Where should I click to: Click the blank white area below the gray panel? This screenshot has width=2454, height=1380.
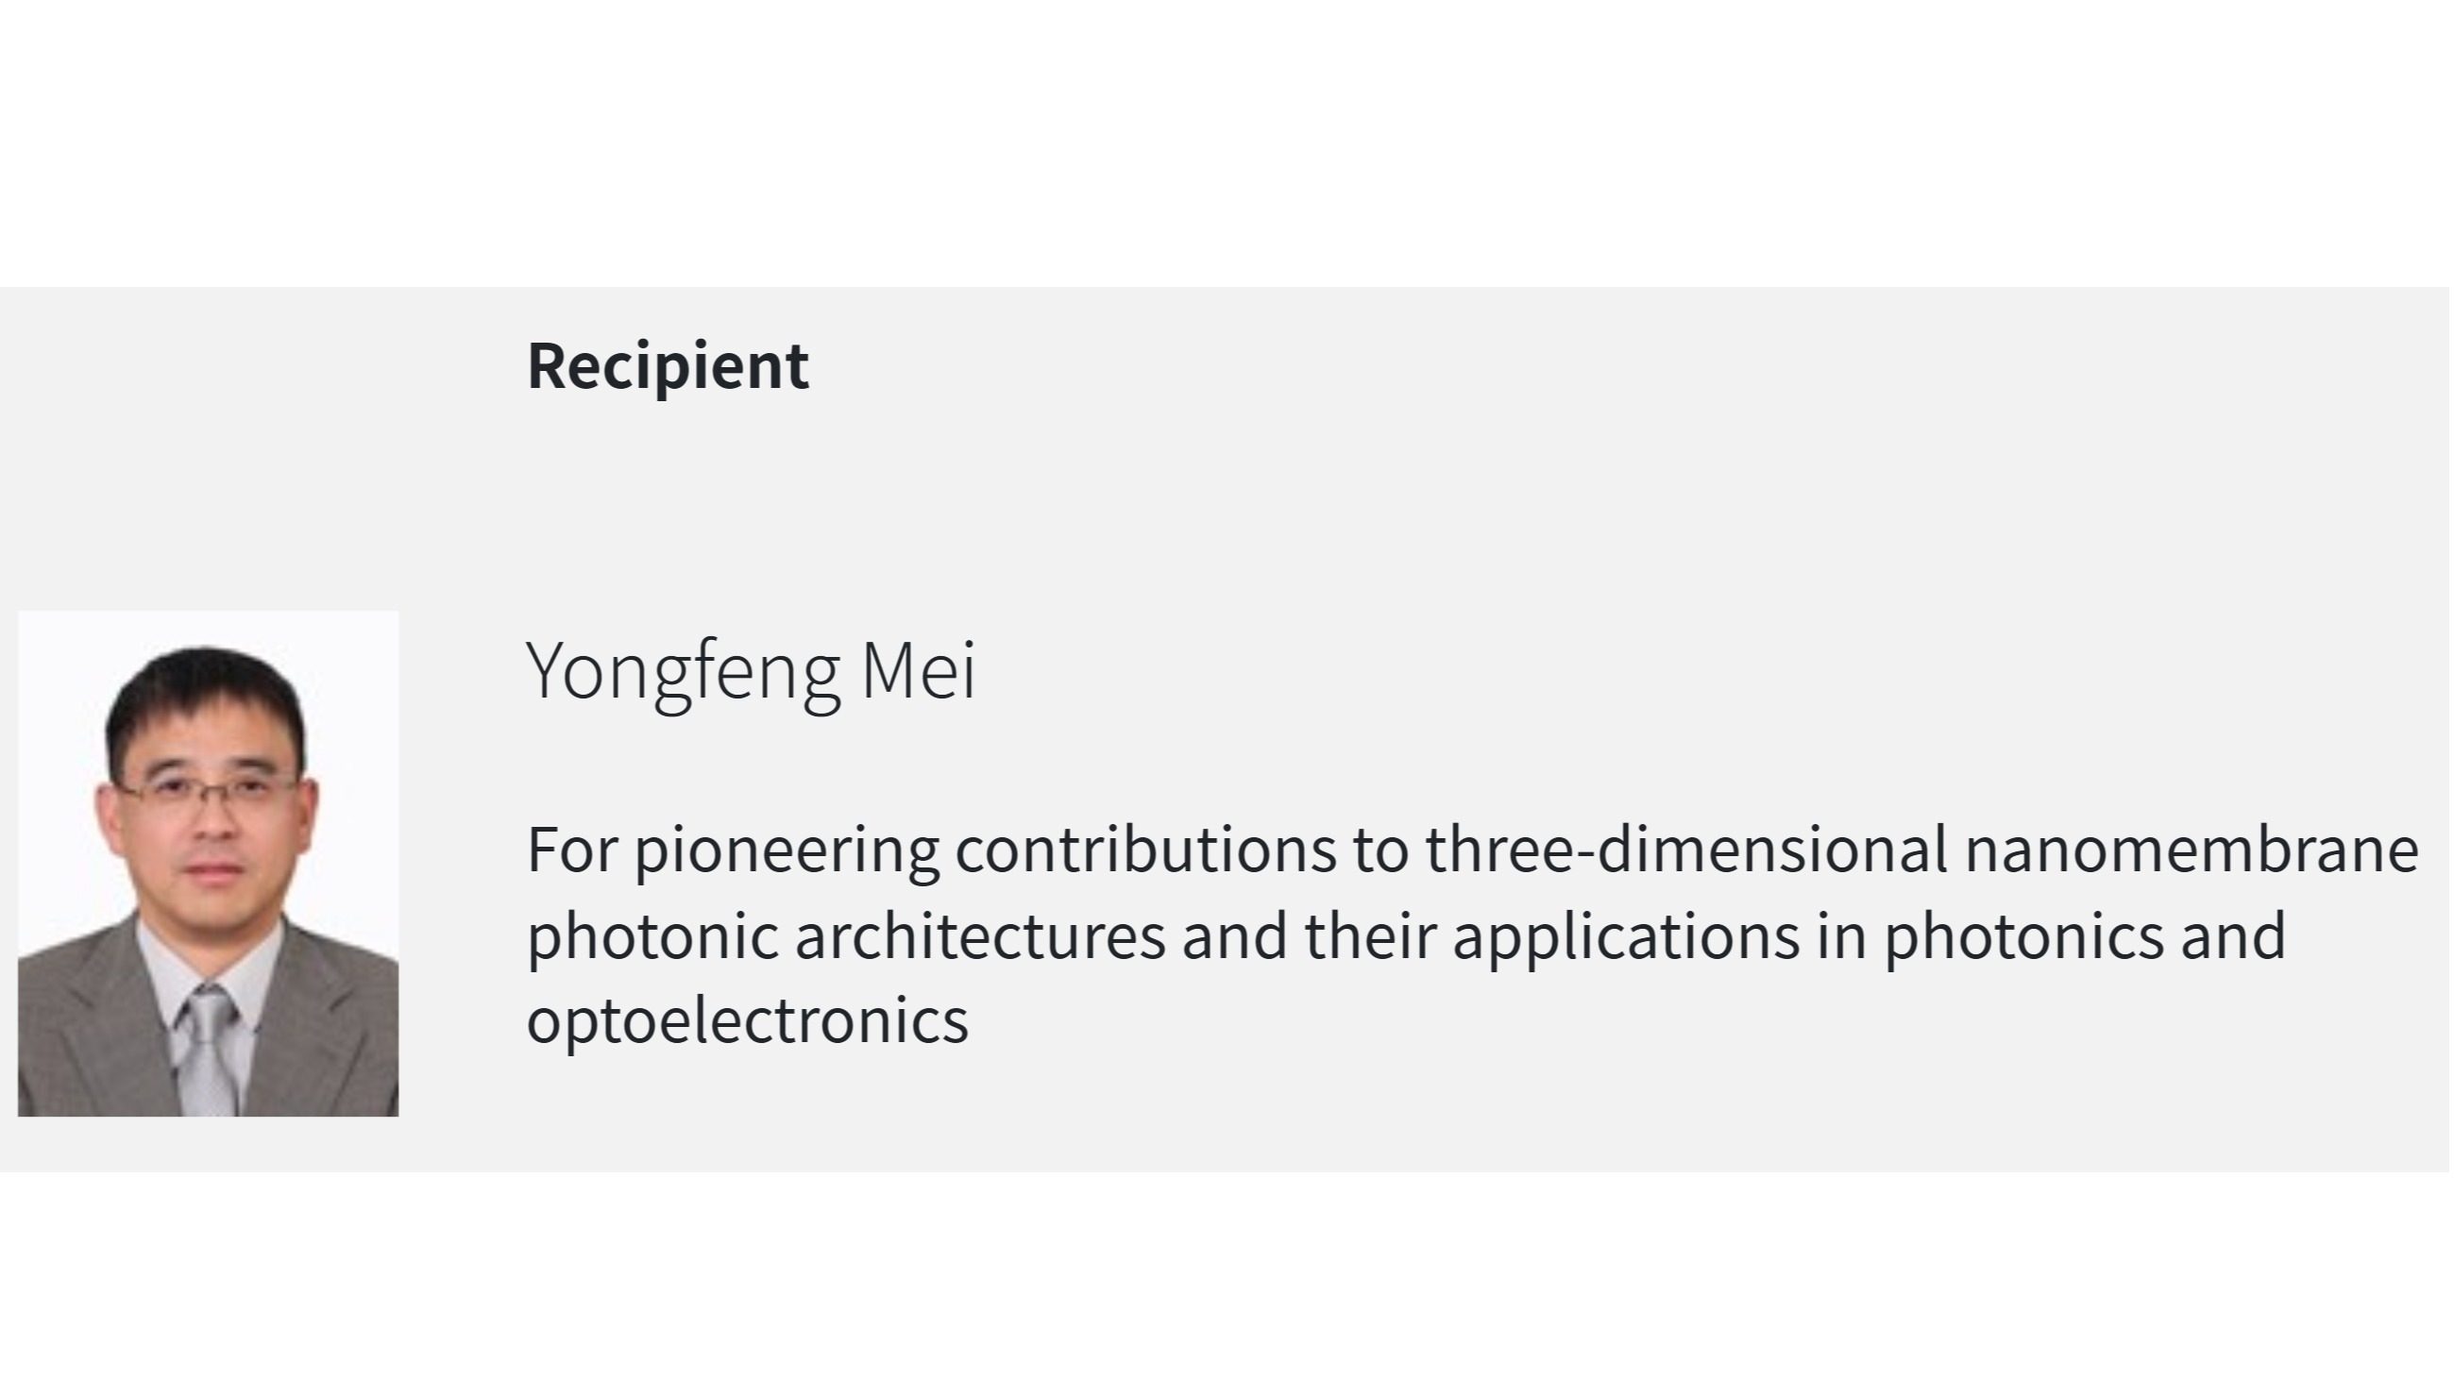pos(1227,1276)
